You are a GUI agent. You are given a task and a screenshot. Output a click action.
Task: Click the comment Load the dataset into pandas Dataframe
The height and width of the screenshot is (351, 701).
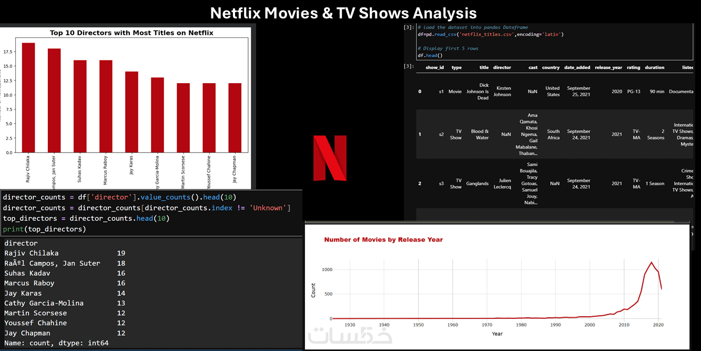tap(472, 27)
